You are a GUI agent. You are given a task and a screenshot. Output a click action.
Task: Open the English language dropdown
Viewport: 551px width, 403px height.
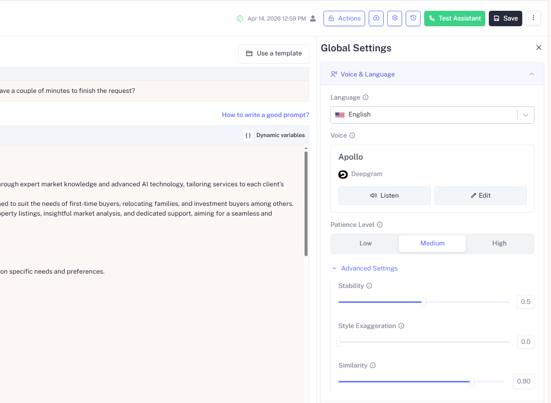[x=432, y=115]
